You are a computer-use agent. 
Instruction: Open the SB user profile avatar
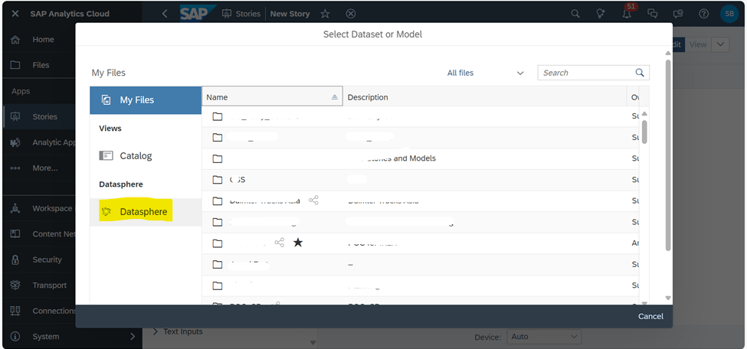[x=729, y=14]
